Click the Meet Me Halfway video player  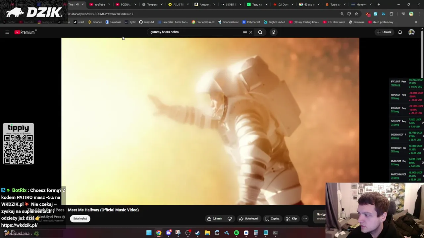(x=210, y=121)
